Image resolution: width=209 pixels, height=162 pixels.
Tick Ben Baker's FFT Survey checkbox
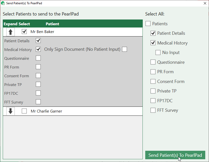(x=38, y=102)
